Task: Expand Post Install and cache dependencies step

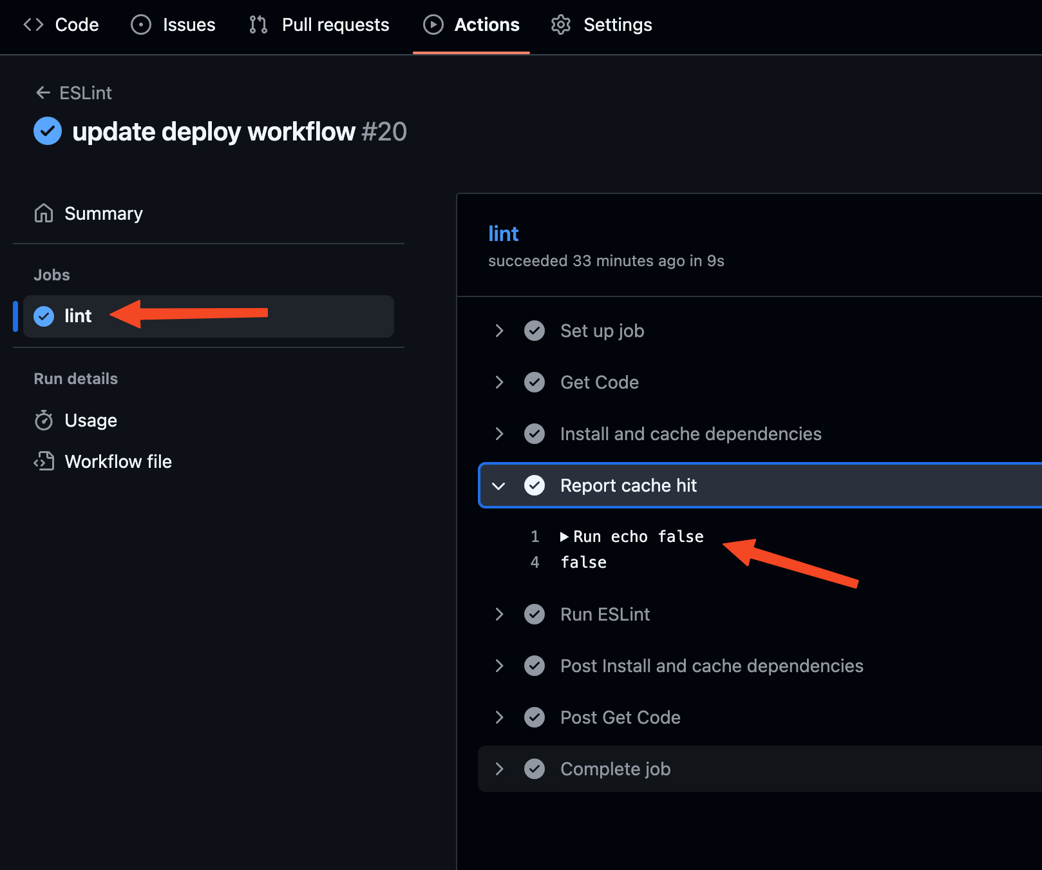Action: click(x=499, y=666)
